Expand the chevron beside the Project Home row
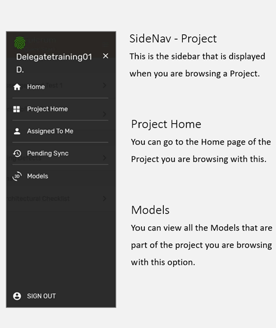 105,114
